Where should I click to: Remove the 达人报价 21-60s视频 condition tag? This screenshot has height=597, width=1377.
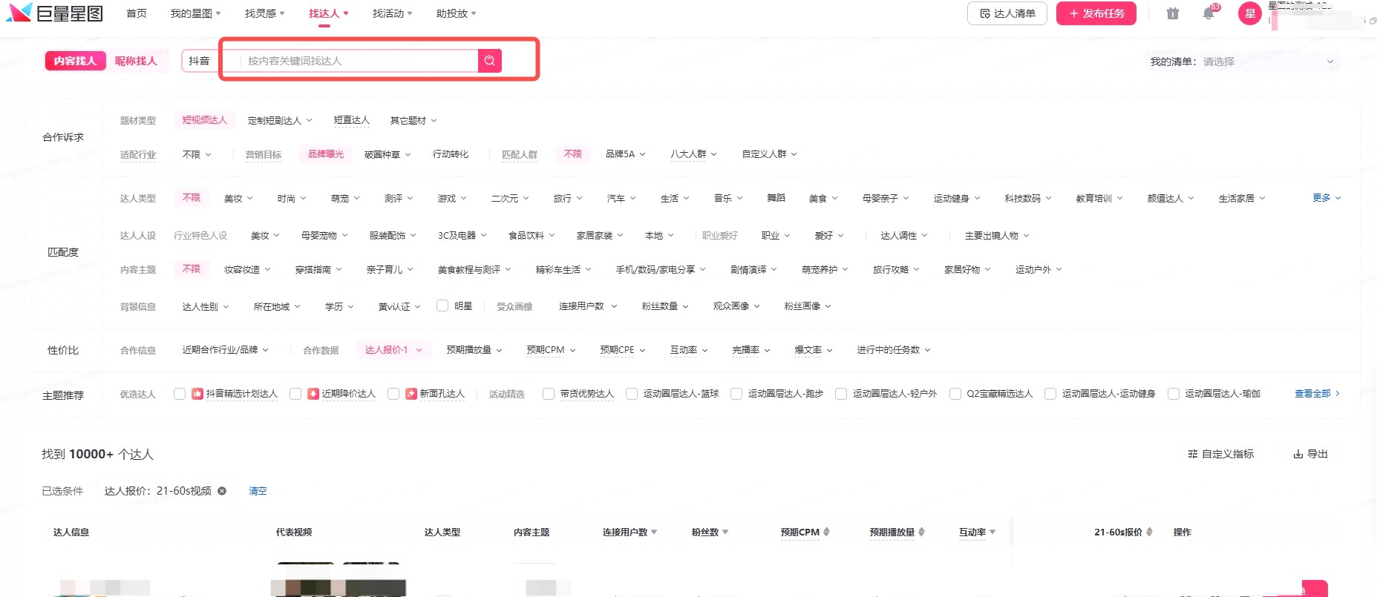[x=222, y=491]
